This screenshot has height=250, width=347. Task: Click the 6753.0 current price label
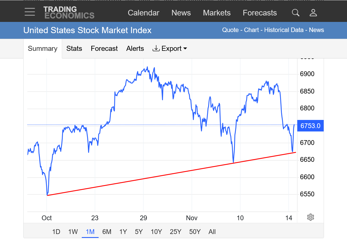pyautogui.click(x=310, y=126)
